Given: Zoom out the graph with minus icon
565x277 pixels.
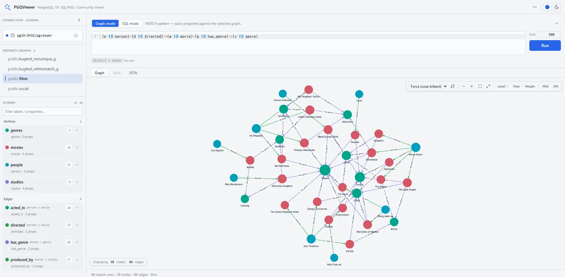Looking at the screenshot, I should click(463, 86).
